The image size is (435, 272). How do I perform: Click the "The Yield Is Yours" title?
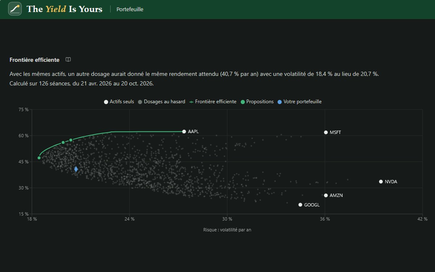pos(65,9)
